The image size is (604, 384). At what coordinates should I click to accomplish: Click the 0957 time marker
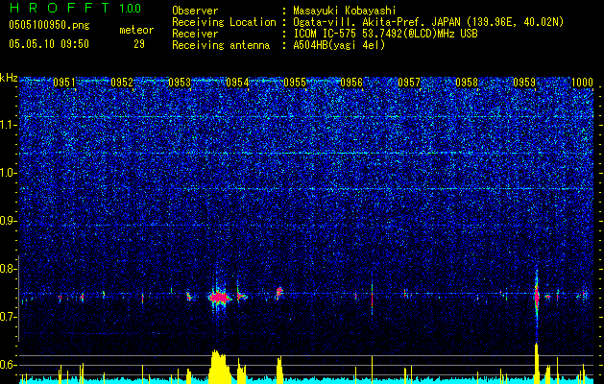[409, 83]
